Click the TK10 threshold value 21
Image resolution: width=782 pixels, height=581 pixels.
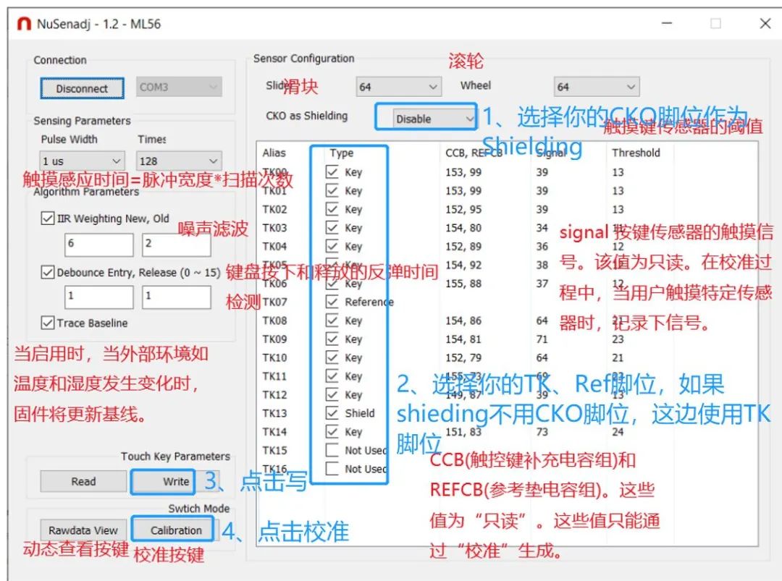coord(618,357)
